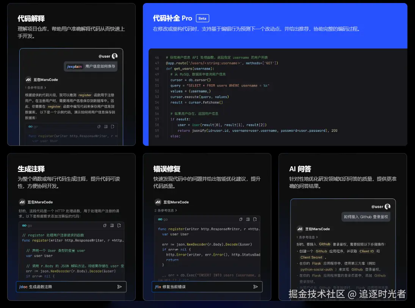Click the go language icon in 代码解释 code block
This screenshot has width=415, height=308.
[x=30, y=127]
